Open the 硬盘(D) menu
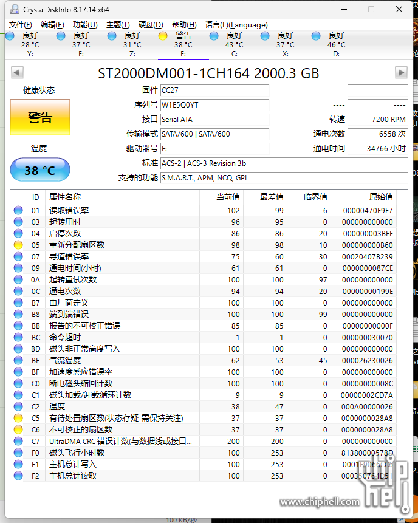The height and width of the screenshot is (523, 418). [x=151, y=25]
